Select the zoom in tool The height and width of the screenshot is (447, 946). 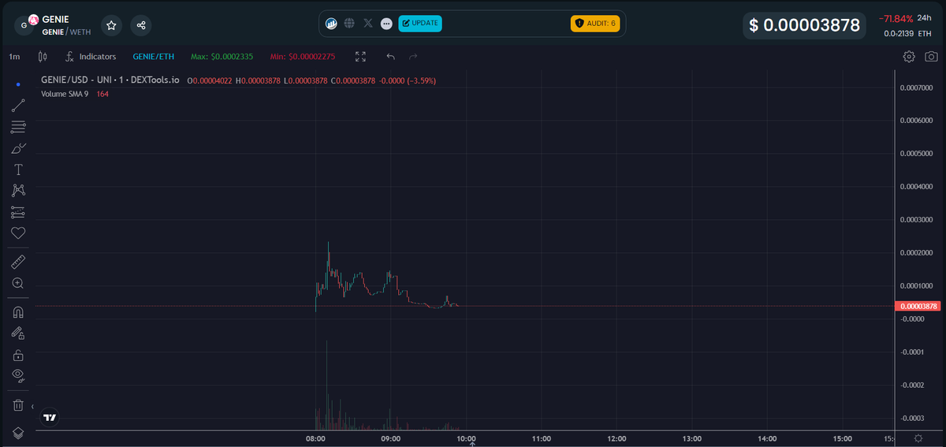tap(18, 283)
